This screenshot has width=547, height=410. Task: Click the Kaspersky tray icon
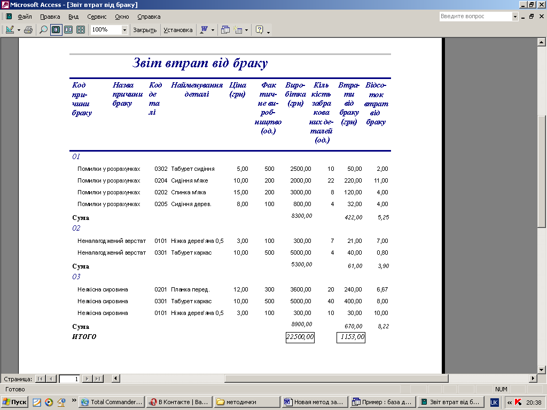point(518,403)
